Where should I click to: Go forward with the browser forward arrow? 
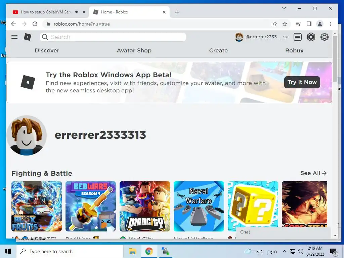(24, 24)
